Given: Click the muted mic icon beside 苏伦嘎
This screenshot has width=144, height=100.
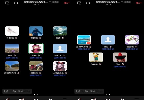Looking at the screenshot, I should 40,38.
